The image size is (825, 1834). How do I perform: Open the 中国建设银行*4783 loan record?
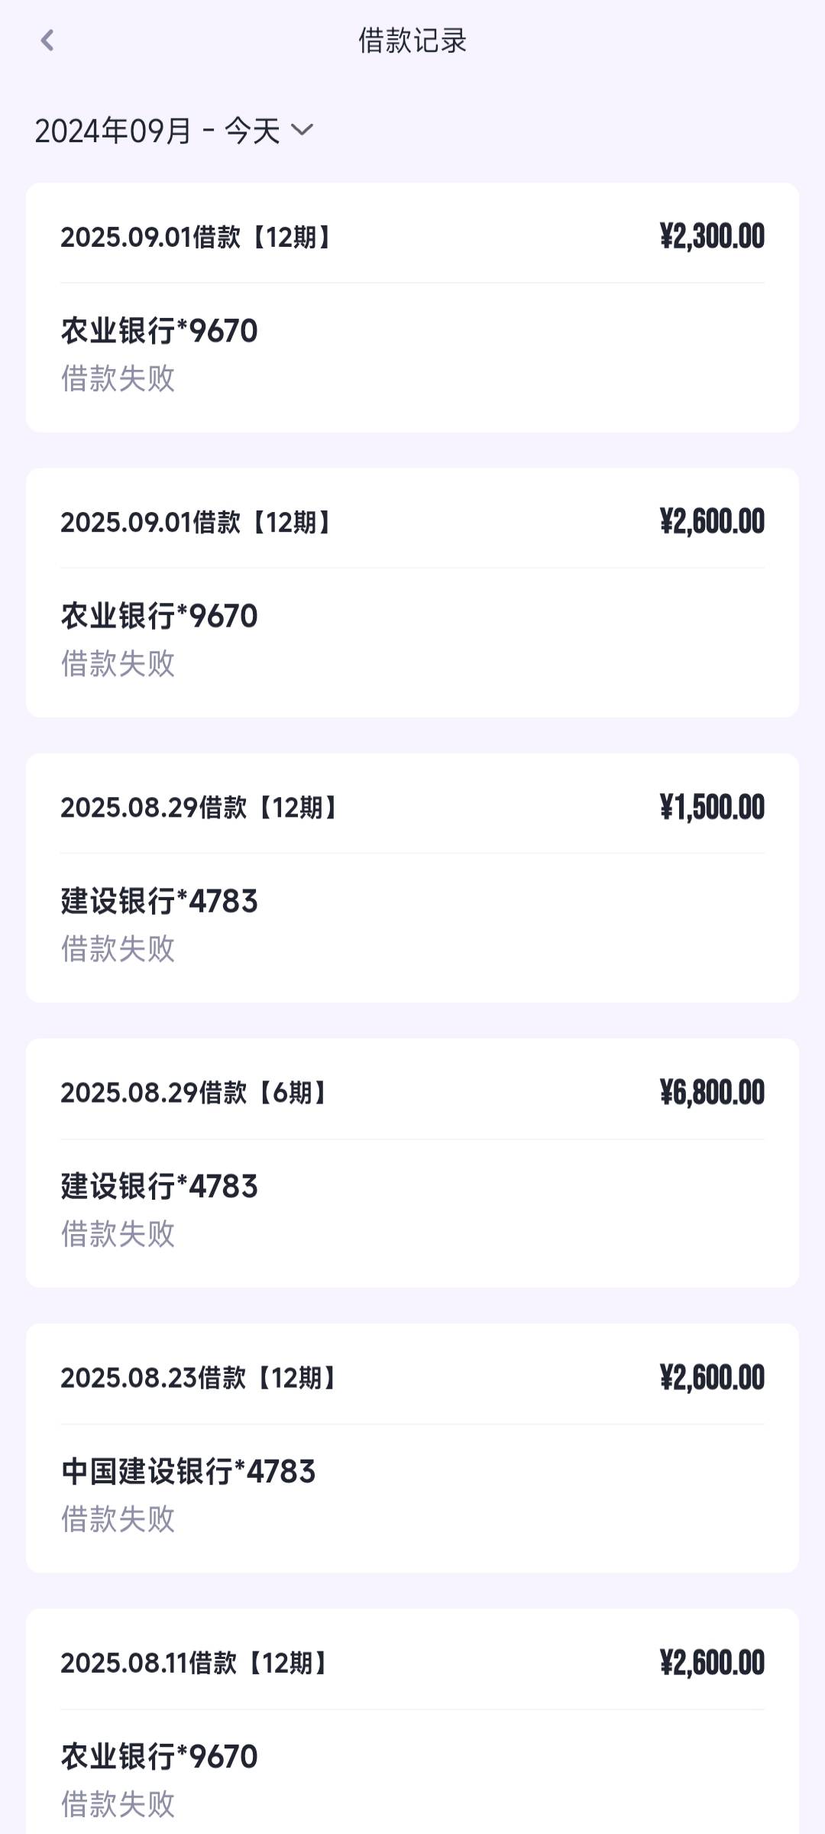[412, 1447]
